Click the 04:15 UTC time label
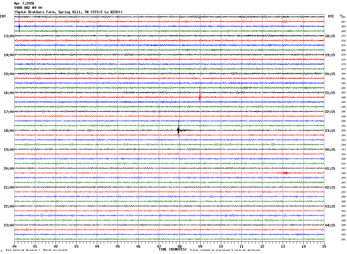Viewport: 347px width, 254px height. click(330, 225)
